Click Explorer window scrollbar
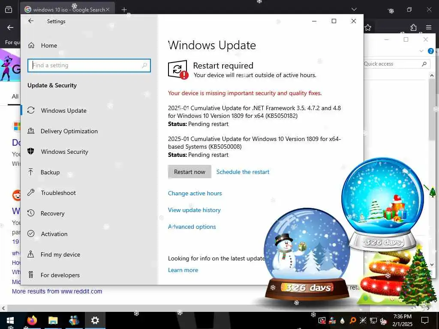This screenshot has width=439, height=329. tap(432, 109)
